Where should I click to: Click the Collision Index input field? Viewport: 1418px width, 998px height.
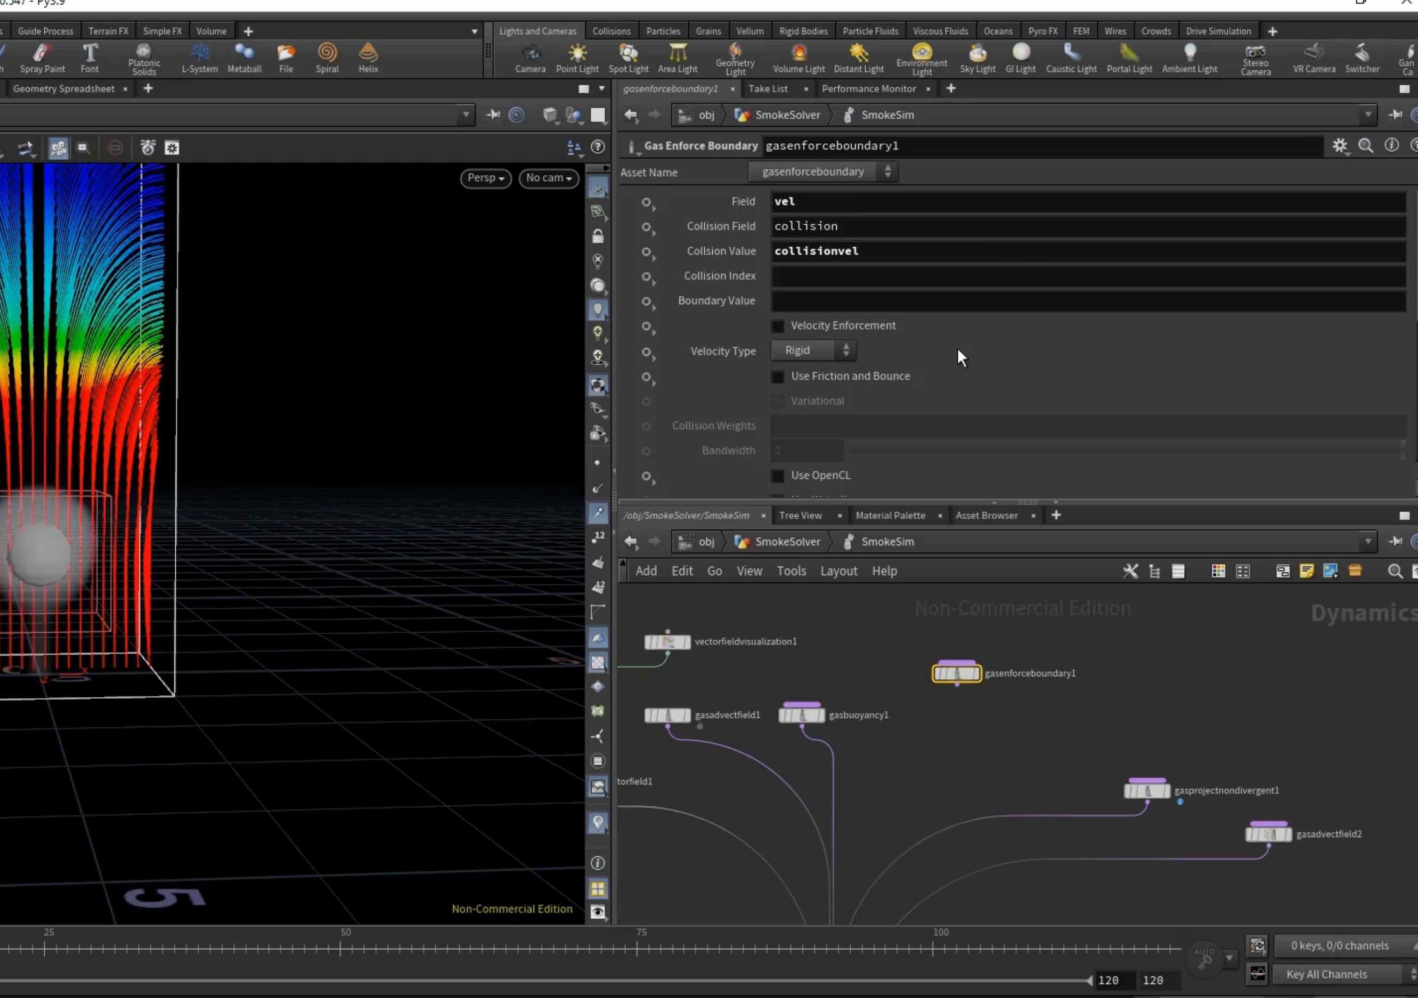[1088, 276]
